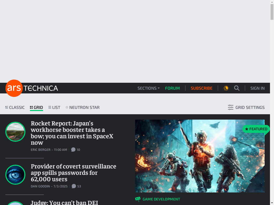Expand the Sections dropdown menu

[149, 88]
